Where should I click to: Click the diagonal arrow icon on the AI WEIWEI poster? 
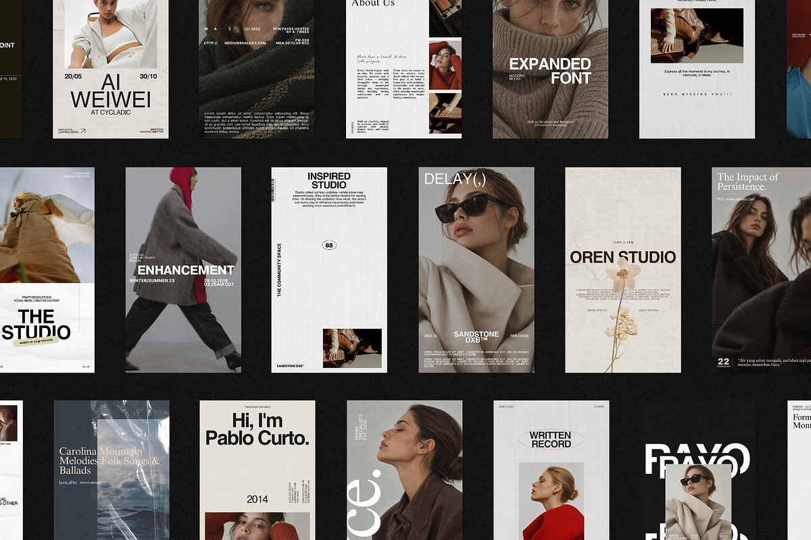click(82, 132)
